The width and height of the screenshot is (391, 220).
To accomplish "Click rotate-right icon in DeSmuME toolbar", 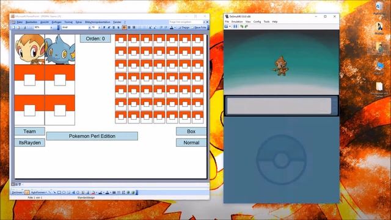I will (x=246, y=26).
